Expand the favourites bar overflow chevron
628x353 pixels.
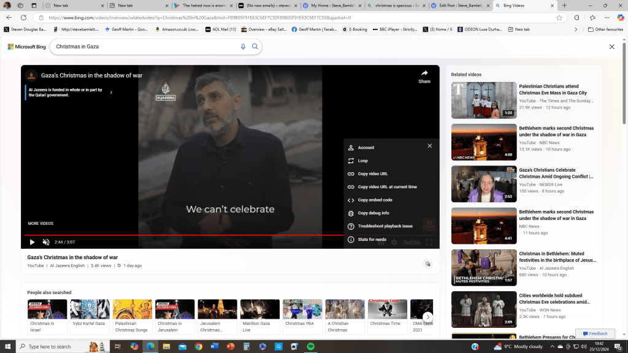point(576,29)
